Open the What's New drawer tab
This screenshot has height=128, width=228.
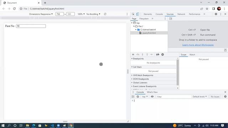pos(152,92)
